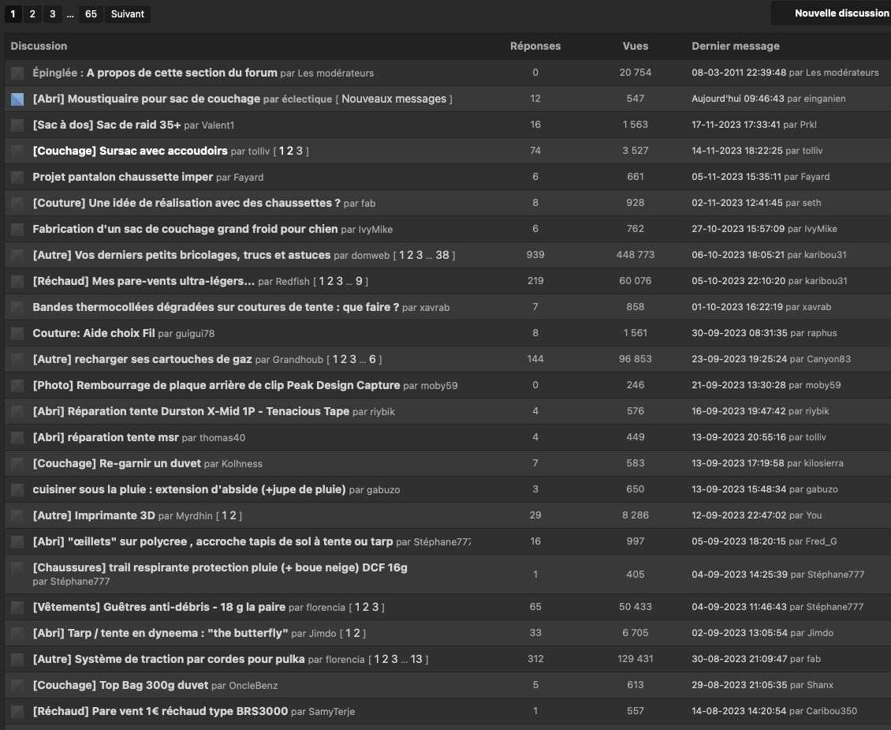Open page 3 of Sursac avec accoudoirs
This screenshot has width=891, height=730.
click(x=300, y=152)
